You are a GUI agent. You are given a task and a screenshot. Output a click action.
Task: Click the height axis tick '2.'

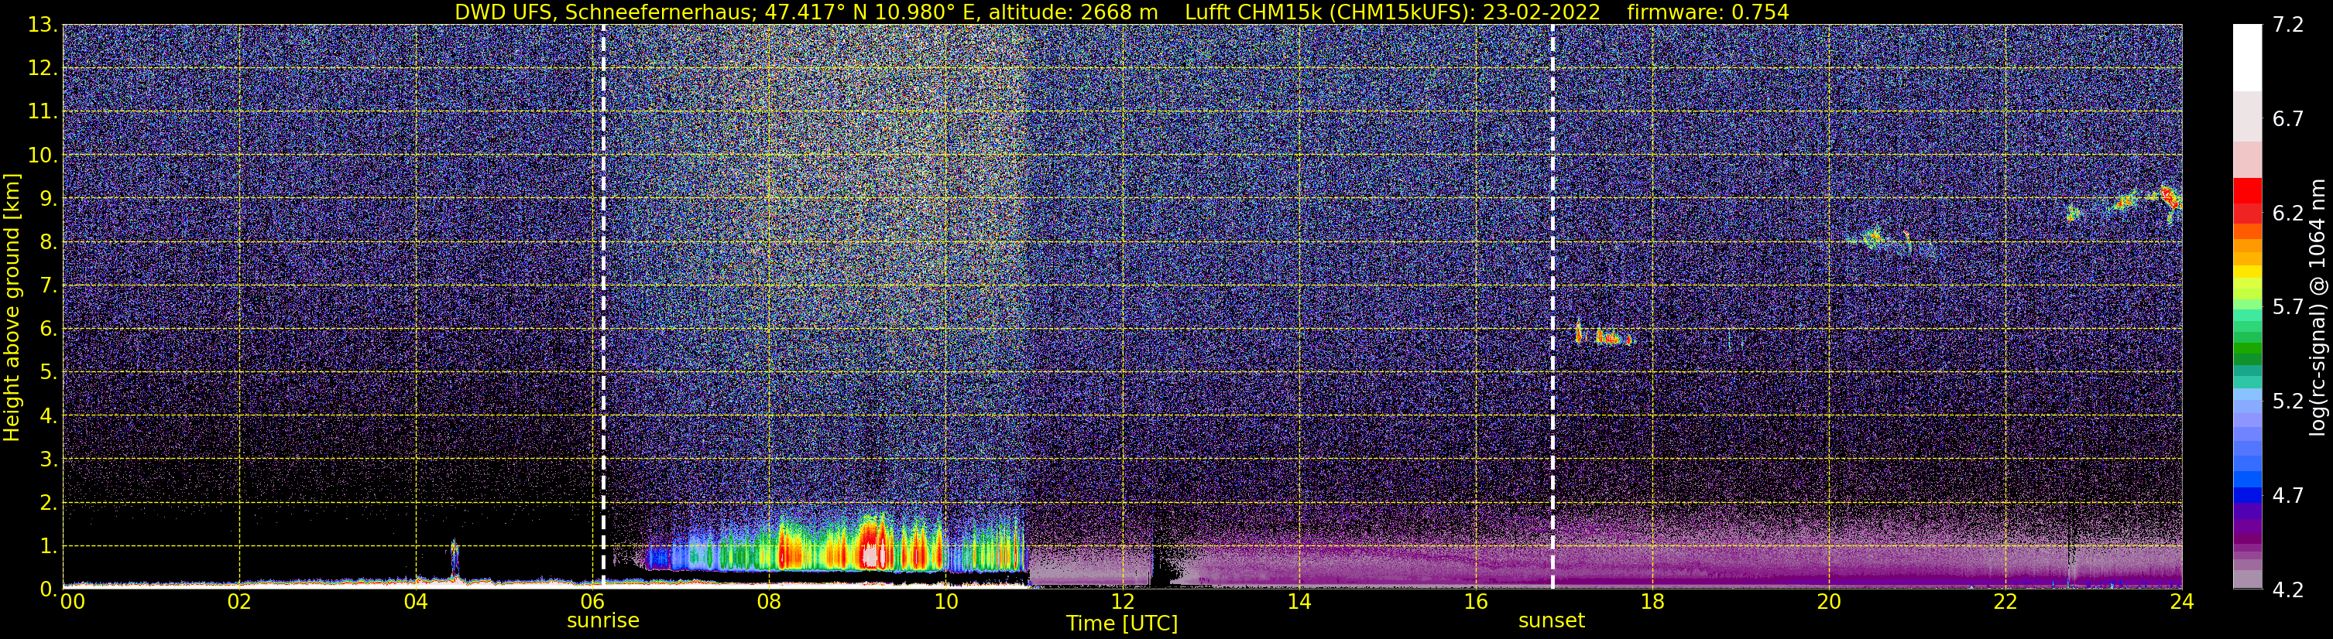click(48, 504)
